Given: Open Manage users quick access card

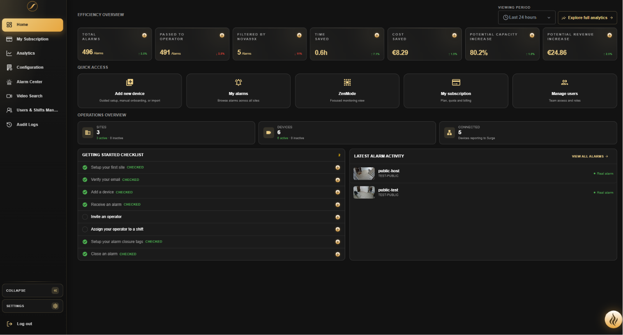Looking at the screenshot, I should point(565,91).
